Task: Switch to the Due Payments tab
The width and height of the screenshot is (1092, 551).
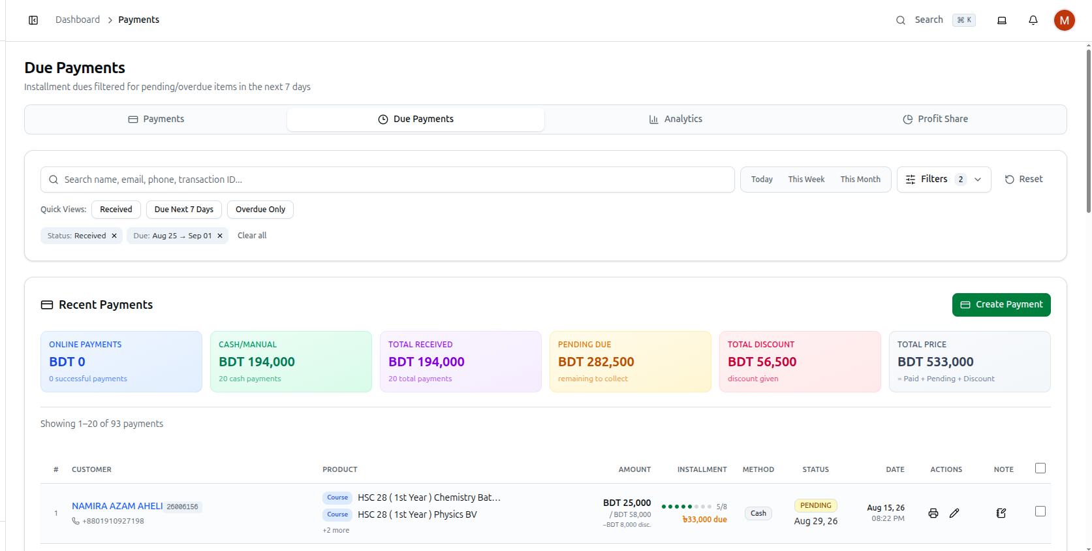Action: pyautogui.click(x=415, y=119)
